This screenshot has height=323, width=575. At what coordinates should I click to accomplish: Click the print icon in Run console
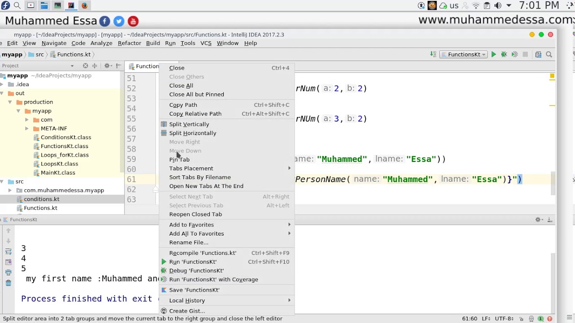[x=8, y=272]
